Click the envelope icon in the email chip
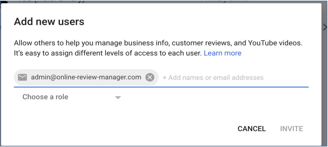This screenshot has width=328, height=147. (x=22, y=78)
